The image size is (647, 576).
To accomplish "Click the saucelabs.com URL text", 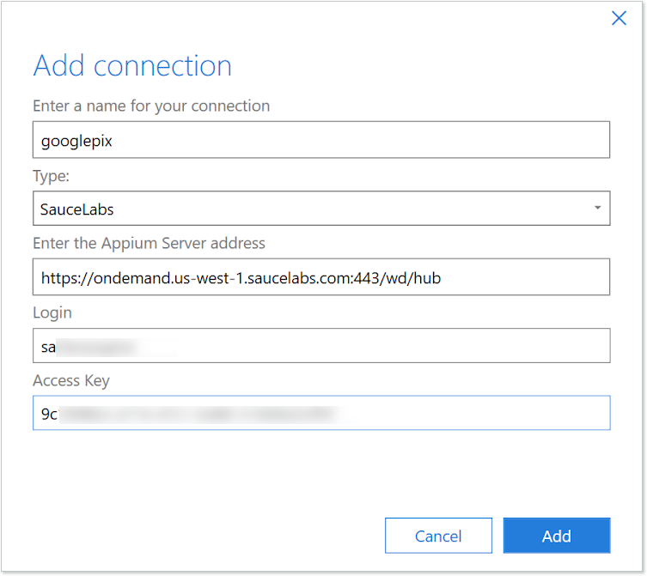I will pos(241,277).
